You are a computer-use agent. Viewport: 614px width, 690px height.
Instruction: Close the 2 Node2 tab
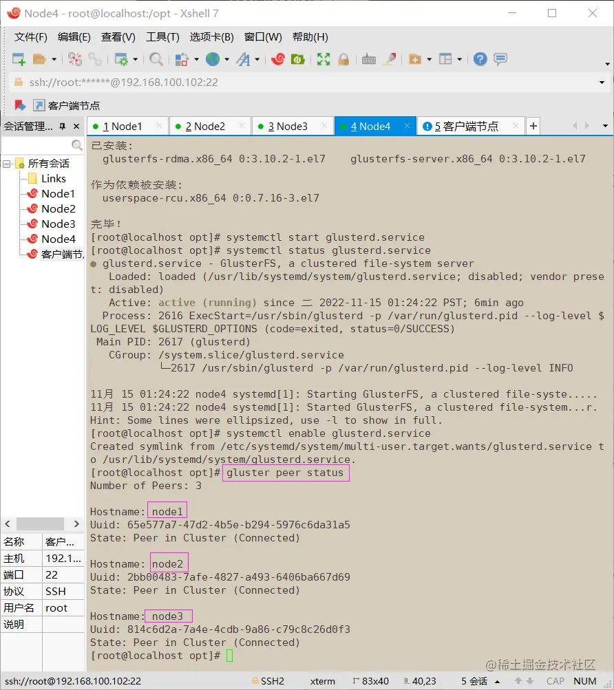point(242,126)
